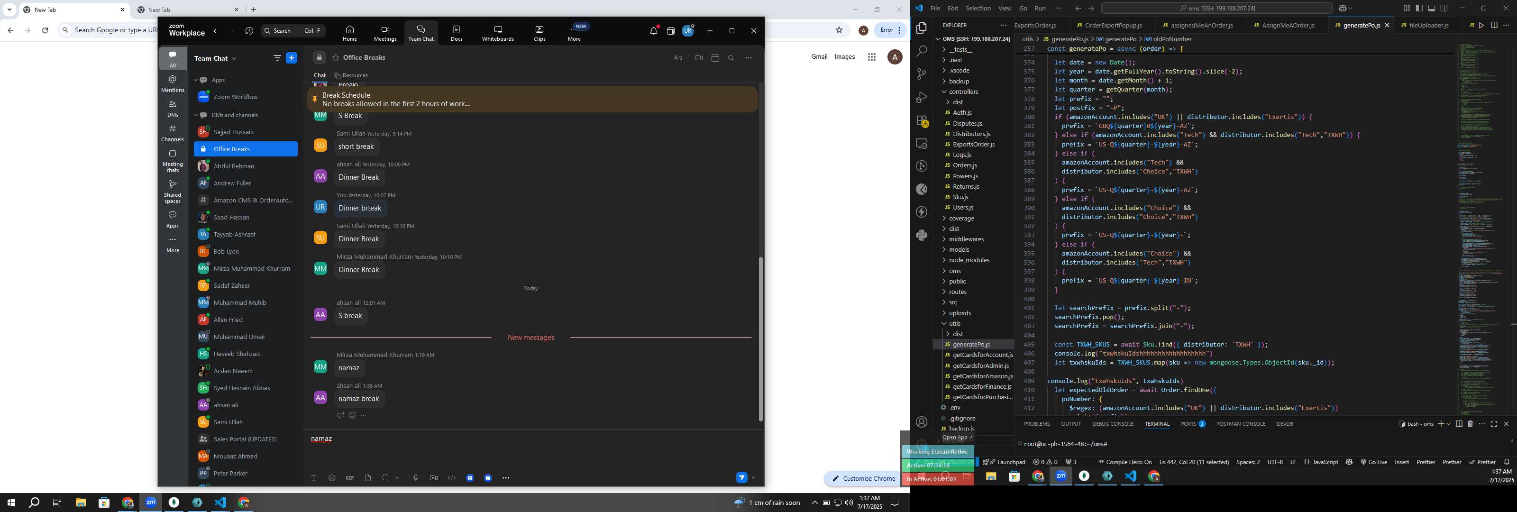Viewport: 1517px width, 512px height.
Task: Open Images link in Chrome new tab
Action: pyautogui.click(x=844, y=56)
